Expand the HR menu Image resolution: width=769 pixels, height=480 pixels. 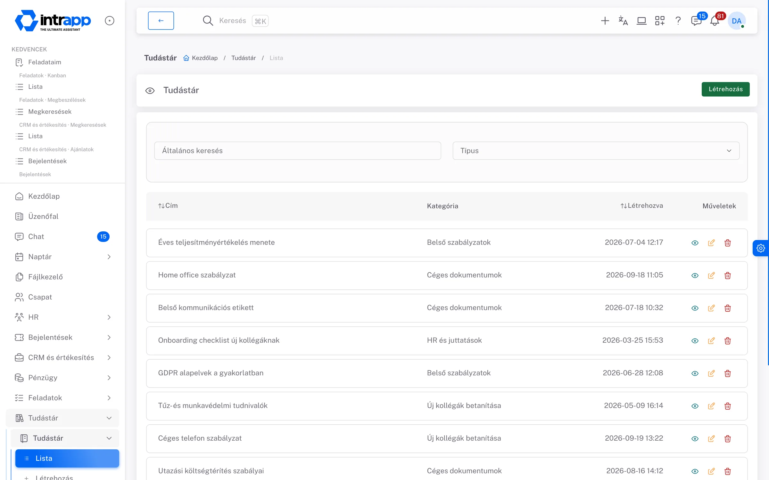tap(62, 317)
